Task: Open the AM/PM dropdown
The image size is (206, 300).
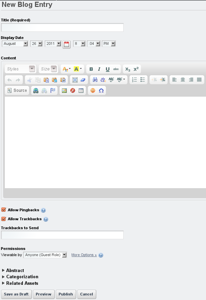Action: click(x=109, y=43)
